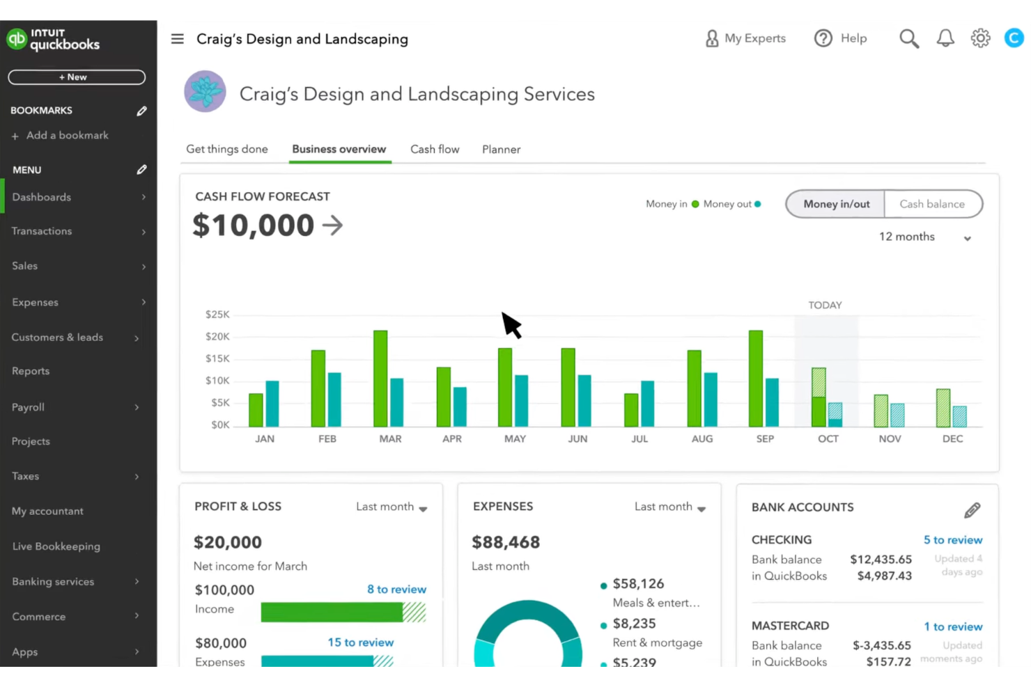Click the My Experts icon
The image size is (1031, 687).
(711, 38)
